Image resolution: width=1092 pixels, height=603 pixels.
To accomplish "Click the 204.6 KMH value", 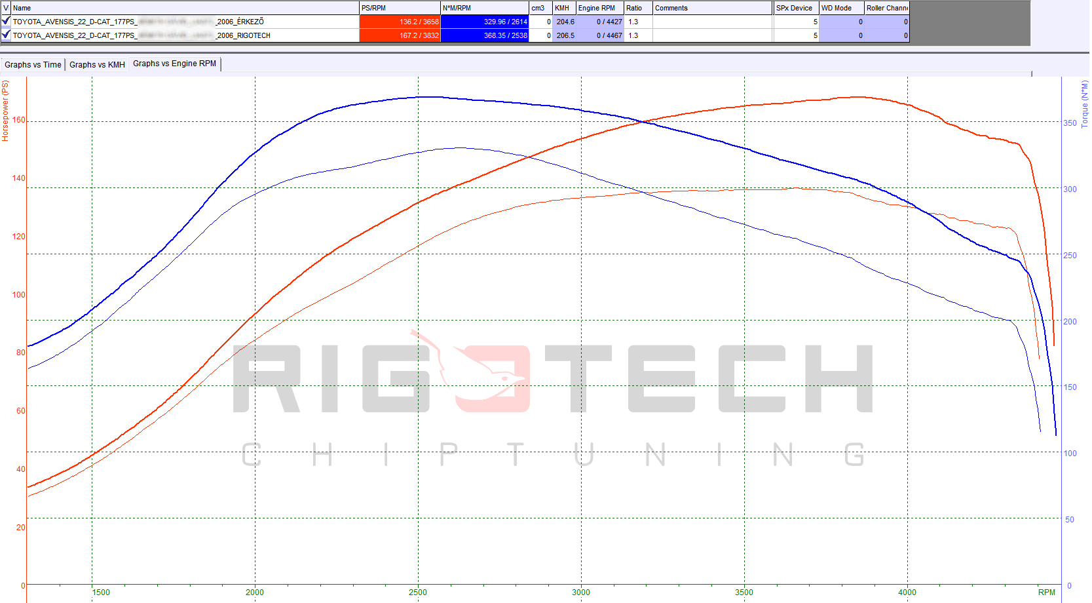I will 565,22.
